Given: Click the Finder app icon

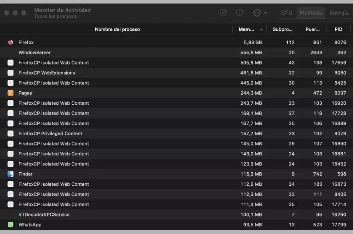Looking at the screenshot, I should pyautogui.click(x=11, y=174).
